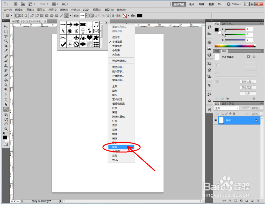Select the Magic Wand tool
Image resolution: width=265 pixels, height=204 pixels.
[6, 41]
